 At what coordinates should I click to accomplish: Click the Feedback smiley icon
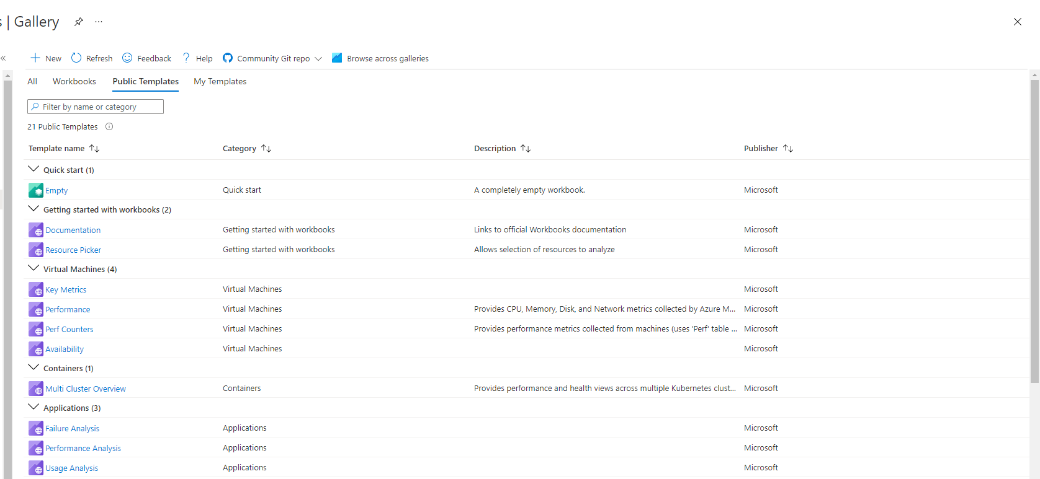point(127,58)
